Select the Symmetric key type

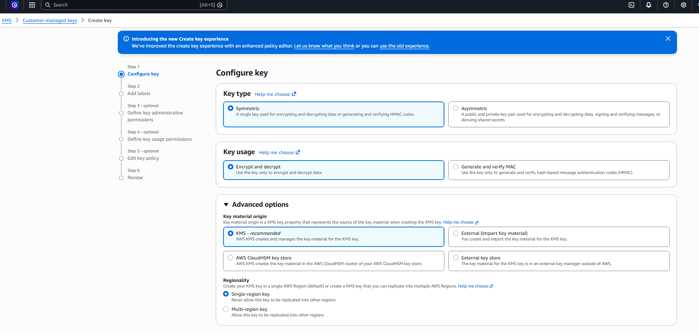pos(334,114)
